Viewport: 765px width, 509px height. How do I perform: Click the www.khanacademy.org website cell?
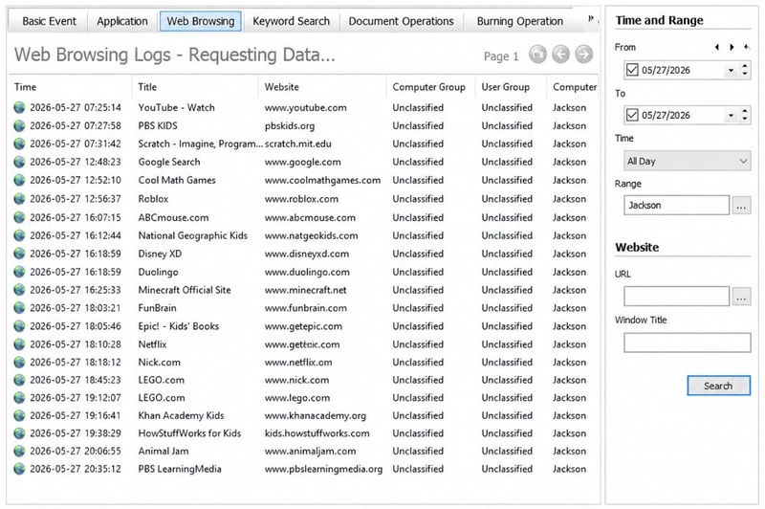pos(316,416)
